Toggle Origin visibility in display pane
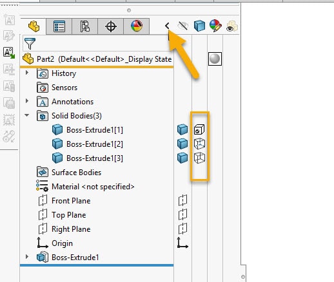 pyautogui.click(x=182, y=243)
